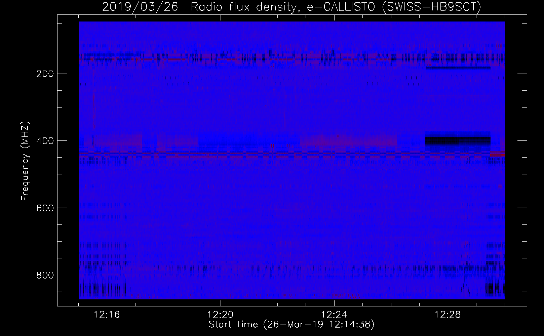Click the 600 frequency tick label

45,208
